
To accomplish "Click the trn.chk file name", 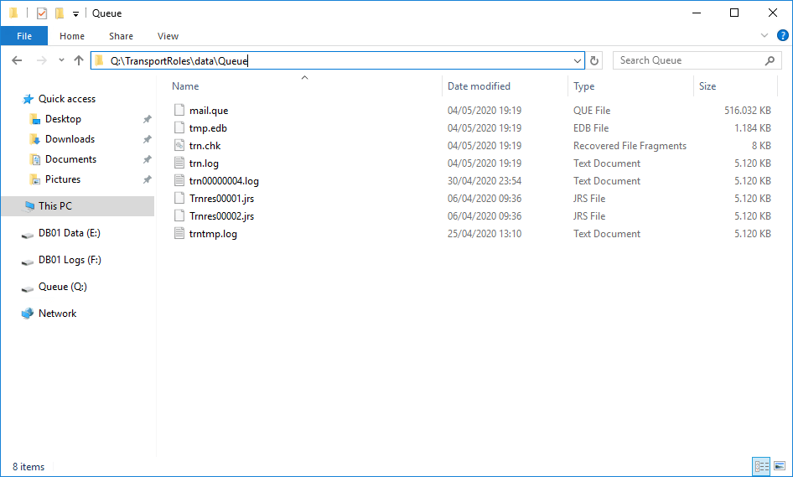I will pyautogui.click(x=205, y=146).
